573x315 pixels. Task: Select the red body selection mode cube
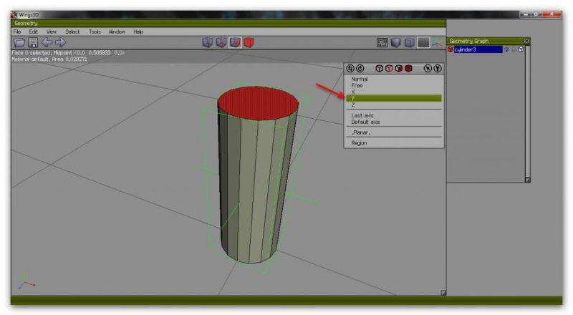(249, 43)
